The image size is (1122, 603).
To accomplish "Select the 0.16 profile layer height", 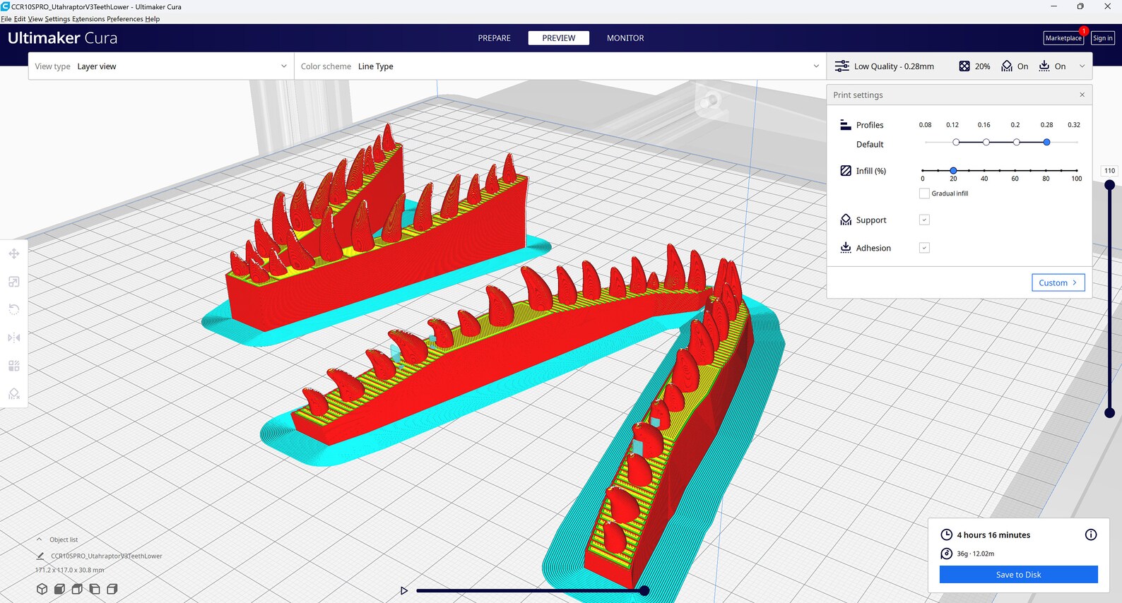I will (986, 142).
